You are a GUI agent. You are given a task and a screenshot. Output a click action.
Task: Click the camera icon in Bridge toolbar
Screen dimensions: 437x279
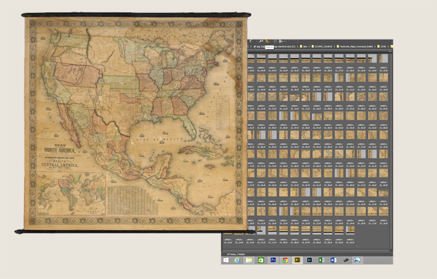click(x=261, y=42)
